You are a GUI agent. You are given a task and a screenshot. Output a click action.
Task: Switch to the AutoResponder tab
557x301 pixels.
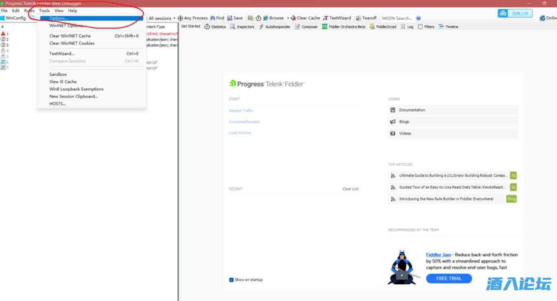(275, 27)
